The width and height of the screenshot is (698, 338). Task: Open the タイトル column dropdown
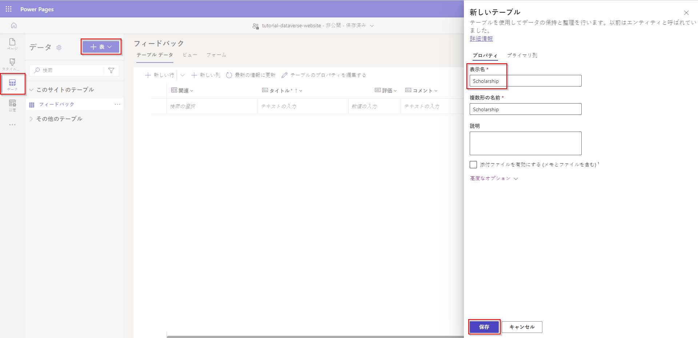pos(300,90)
